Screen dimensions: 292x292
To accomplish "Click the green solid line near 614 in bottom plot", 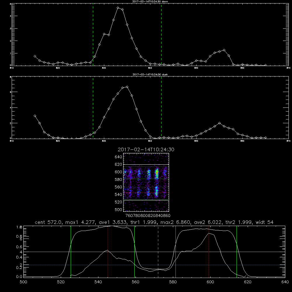I will point(237,252).
